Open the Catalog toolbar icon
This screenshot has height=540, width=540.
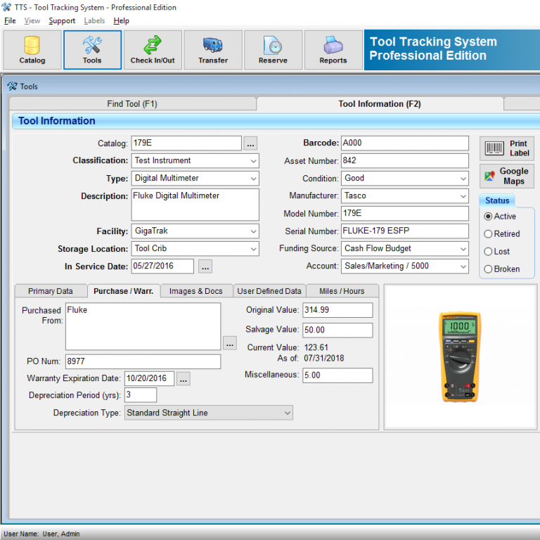[32, 50]
